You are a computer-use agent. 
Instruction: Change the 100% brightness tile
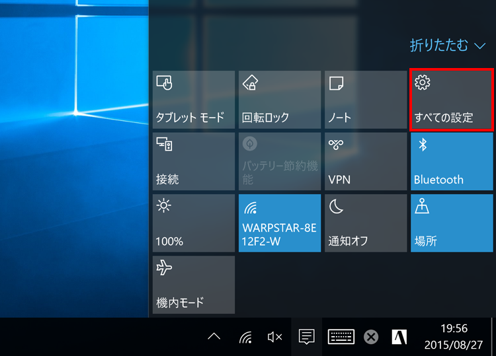194,223
